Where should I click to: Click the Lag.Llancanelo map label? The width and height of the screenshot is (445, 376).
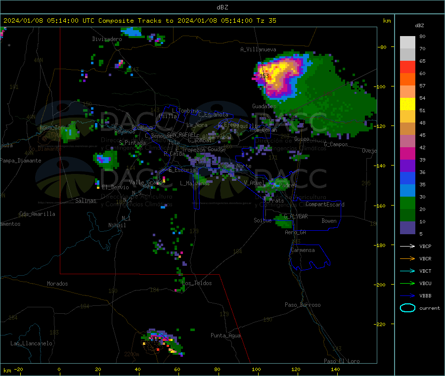coord(32,343)
